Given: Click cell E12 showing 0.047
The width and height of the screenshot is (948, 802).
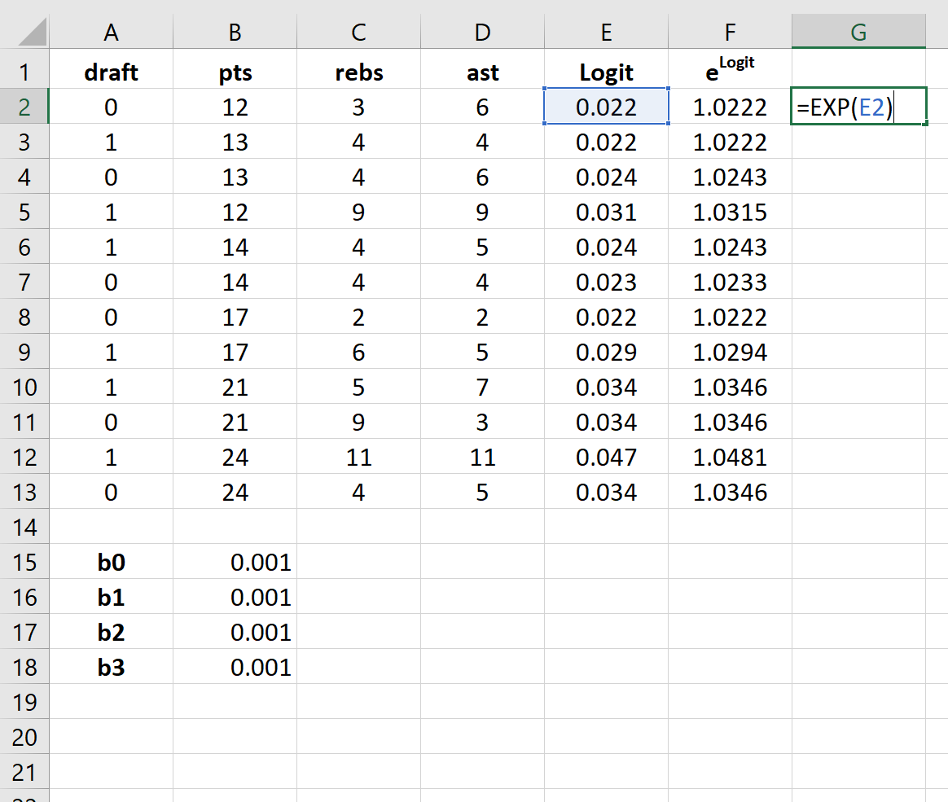Looking at the screenshot, I should pos(606,457).
